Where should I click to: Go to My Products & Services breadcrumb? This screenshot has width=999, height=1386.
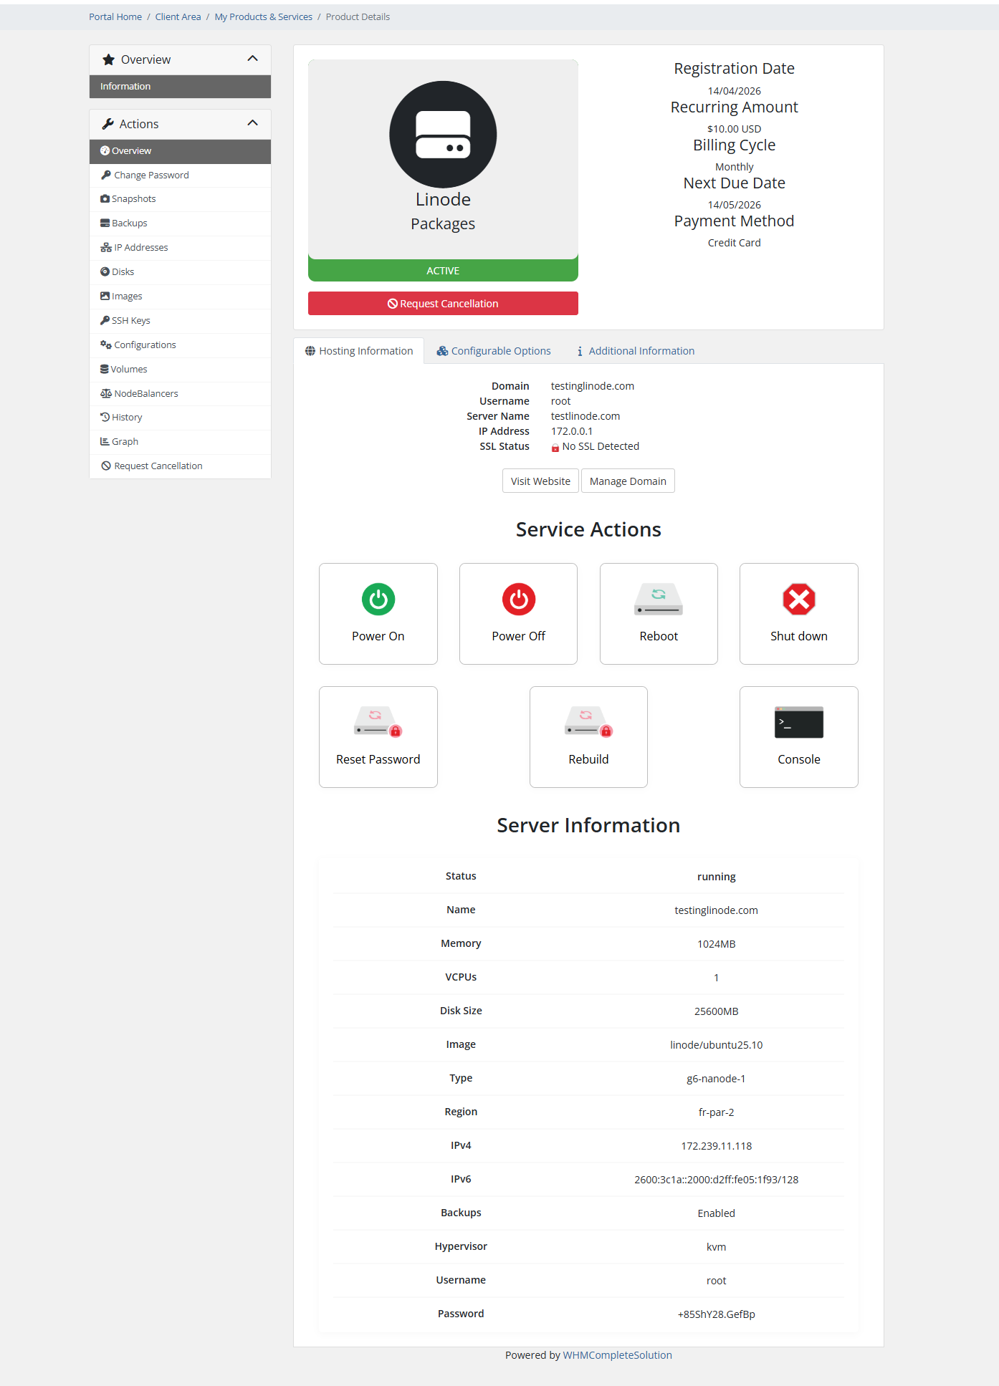pyautogui.click(x=263, y=17)
